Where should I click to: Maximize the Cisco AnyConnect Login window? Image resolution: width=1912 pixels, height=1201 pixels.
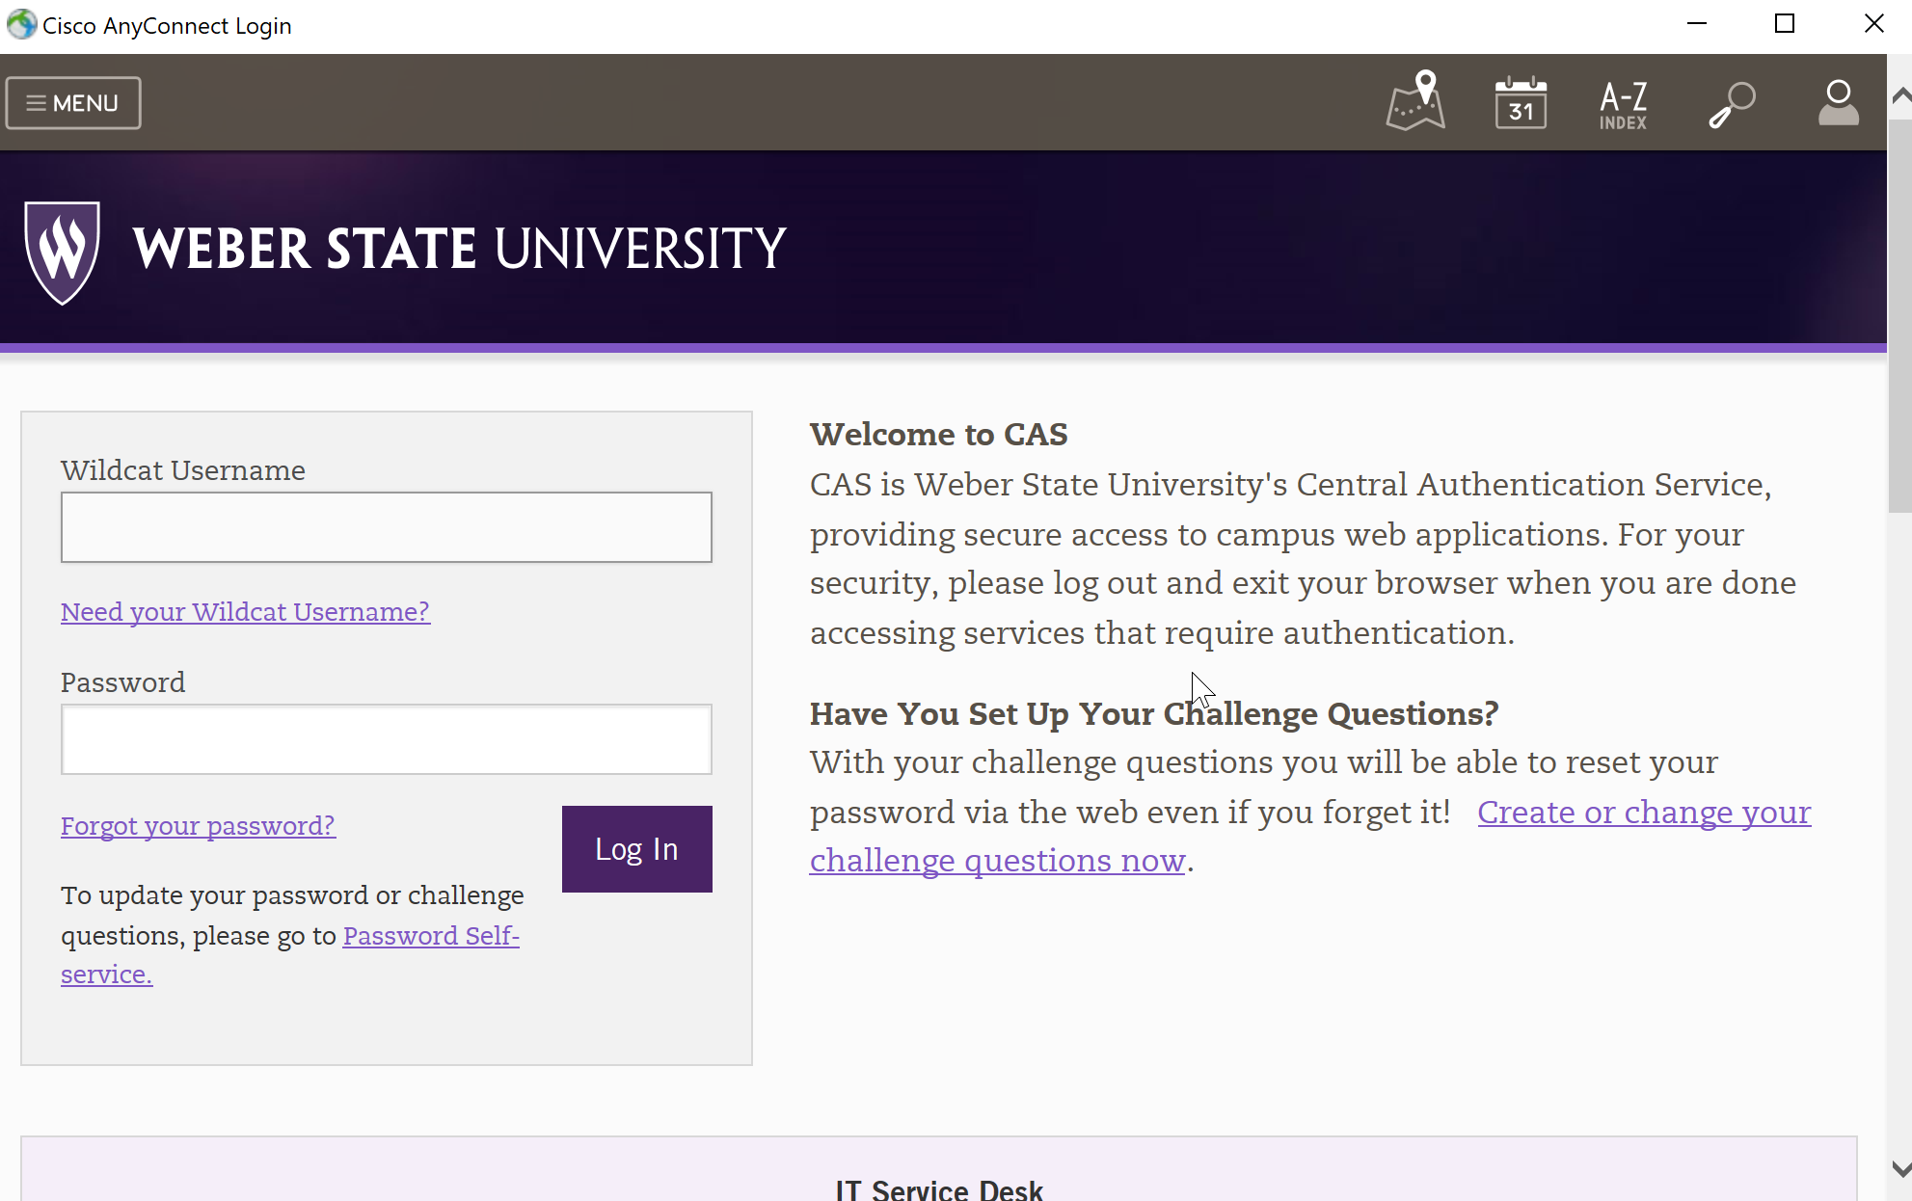tap(1785, 24)
